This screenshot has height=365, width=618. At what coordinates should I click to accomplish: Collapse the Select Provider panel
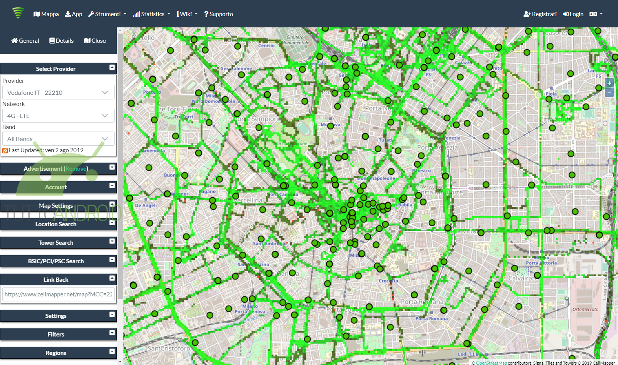[x=112, y=67]
